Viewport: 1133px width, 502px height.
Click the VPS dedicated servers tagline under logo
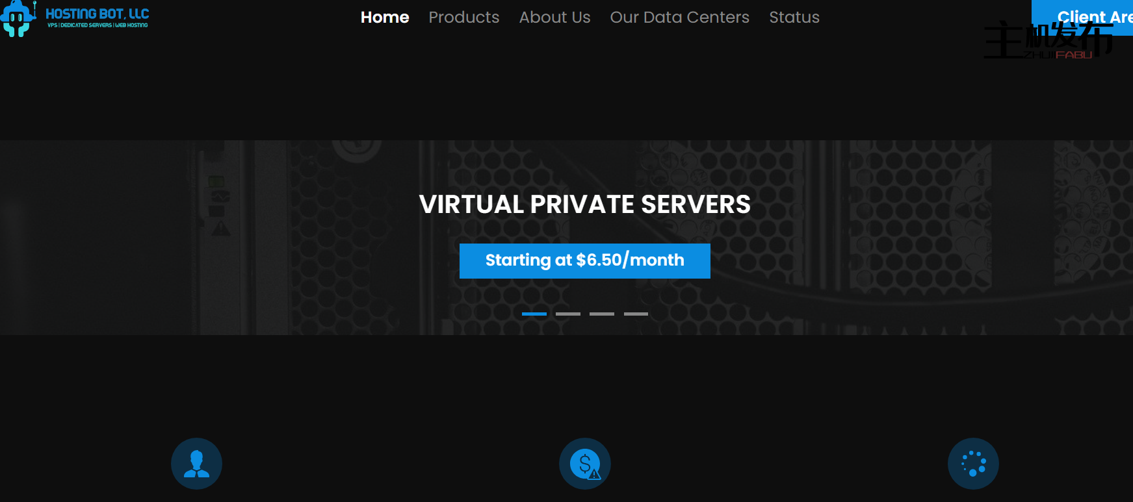98,25
